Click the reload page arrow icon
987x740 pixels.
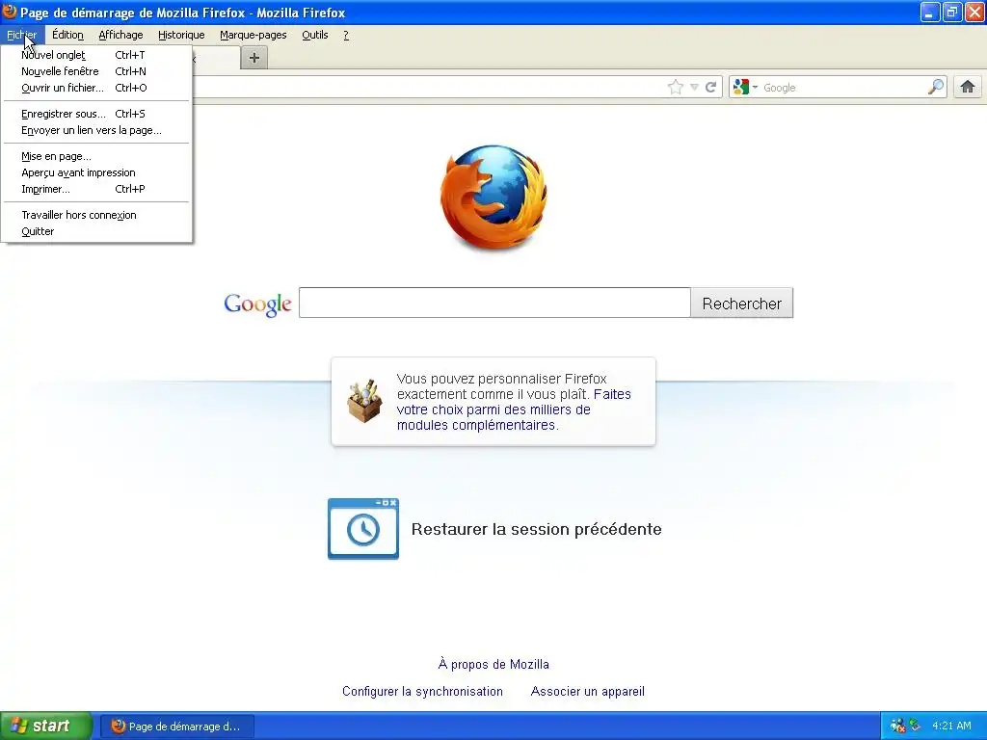coord(710,87)
